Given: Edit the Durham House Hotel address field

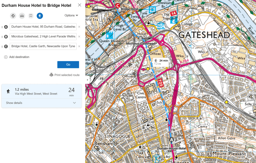Looking at the screenshot, I should point(43,27).
